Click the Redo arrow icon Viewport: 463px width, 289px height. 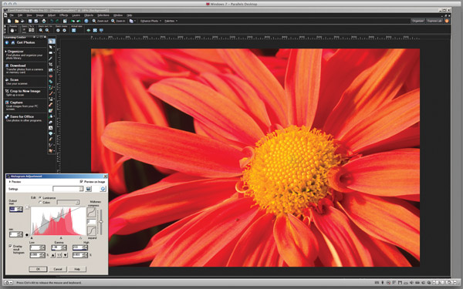click(57, 21)
